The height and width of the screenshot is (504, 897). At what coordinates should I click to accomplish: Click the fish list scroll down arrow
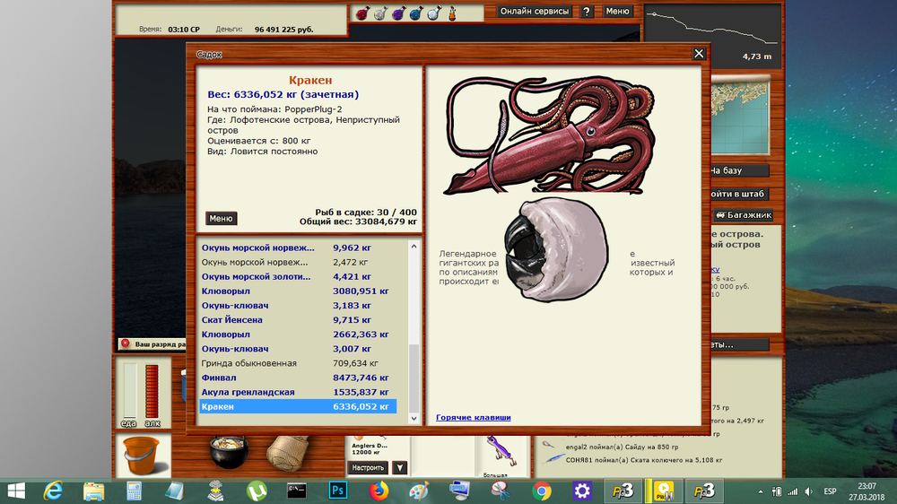pyautogui.click(x=414, y=418)
